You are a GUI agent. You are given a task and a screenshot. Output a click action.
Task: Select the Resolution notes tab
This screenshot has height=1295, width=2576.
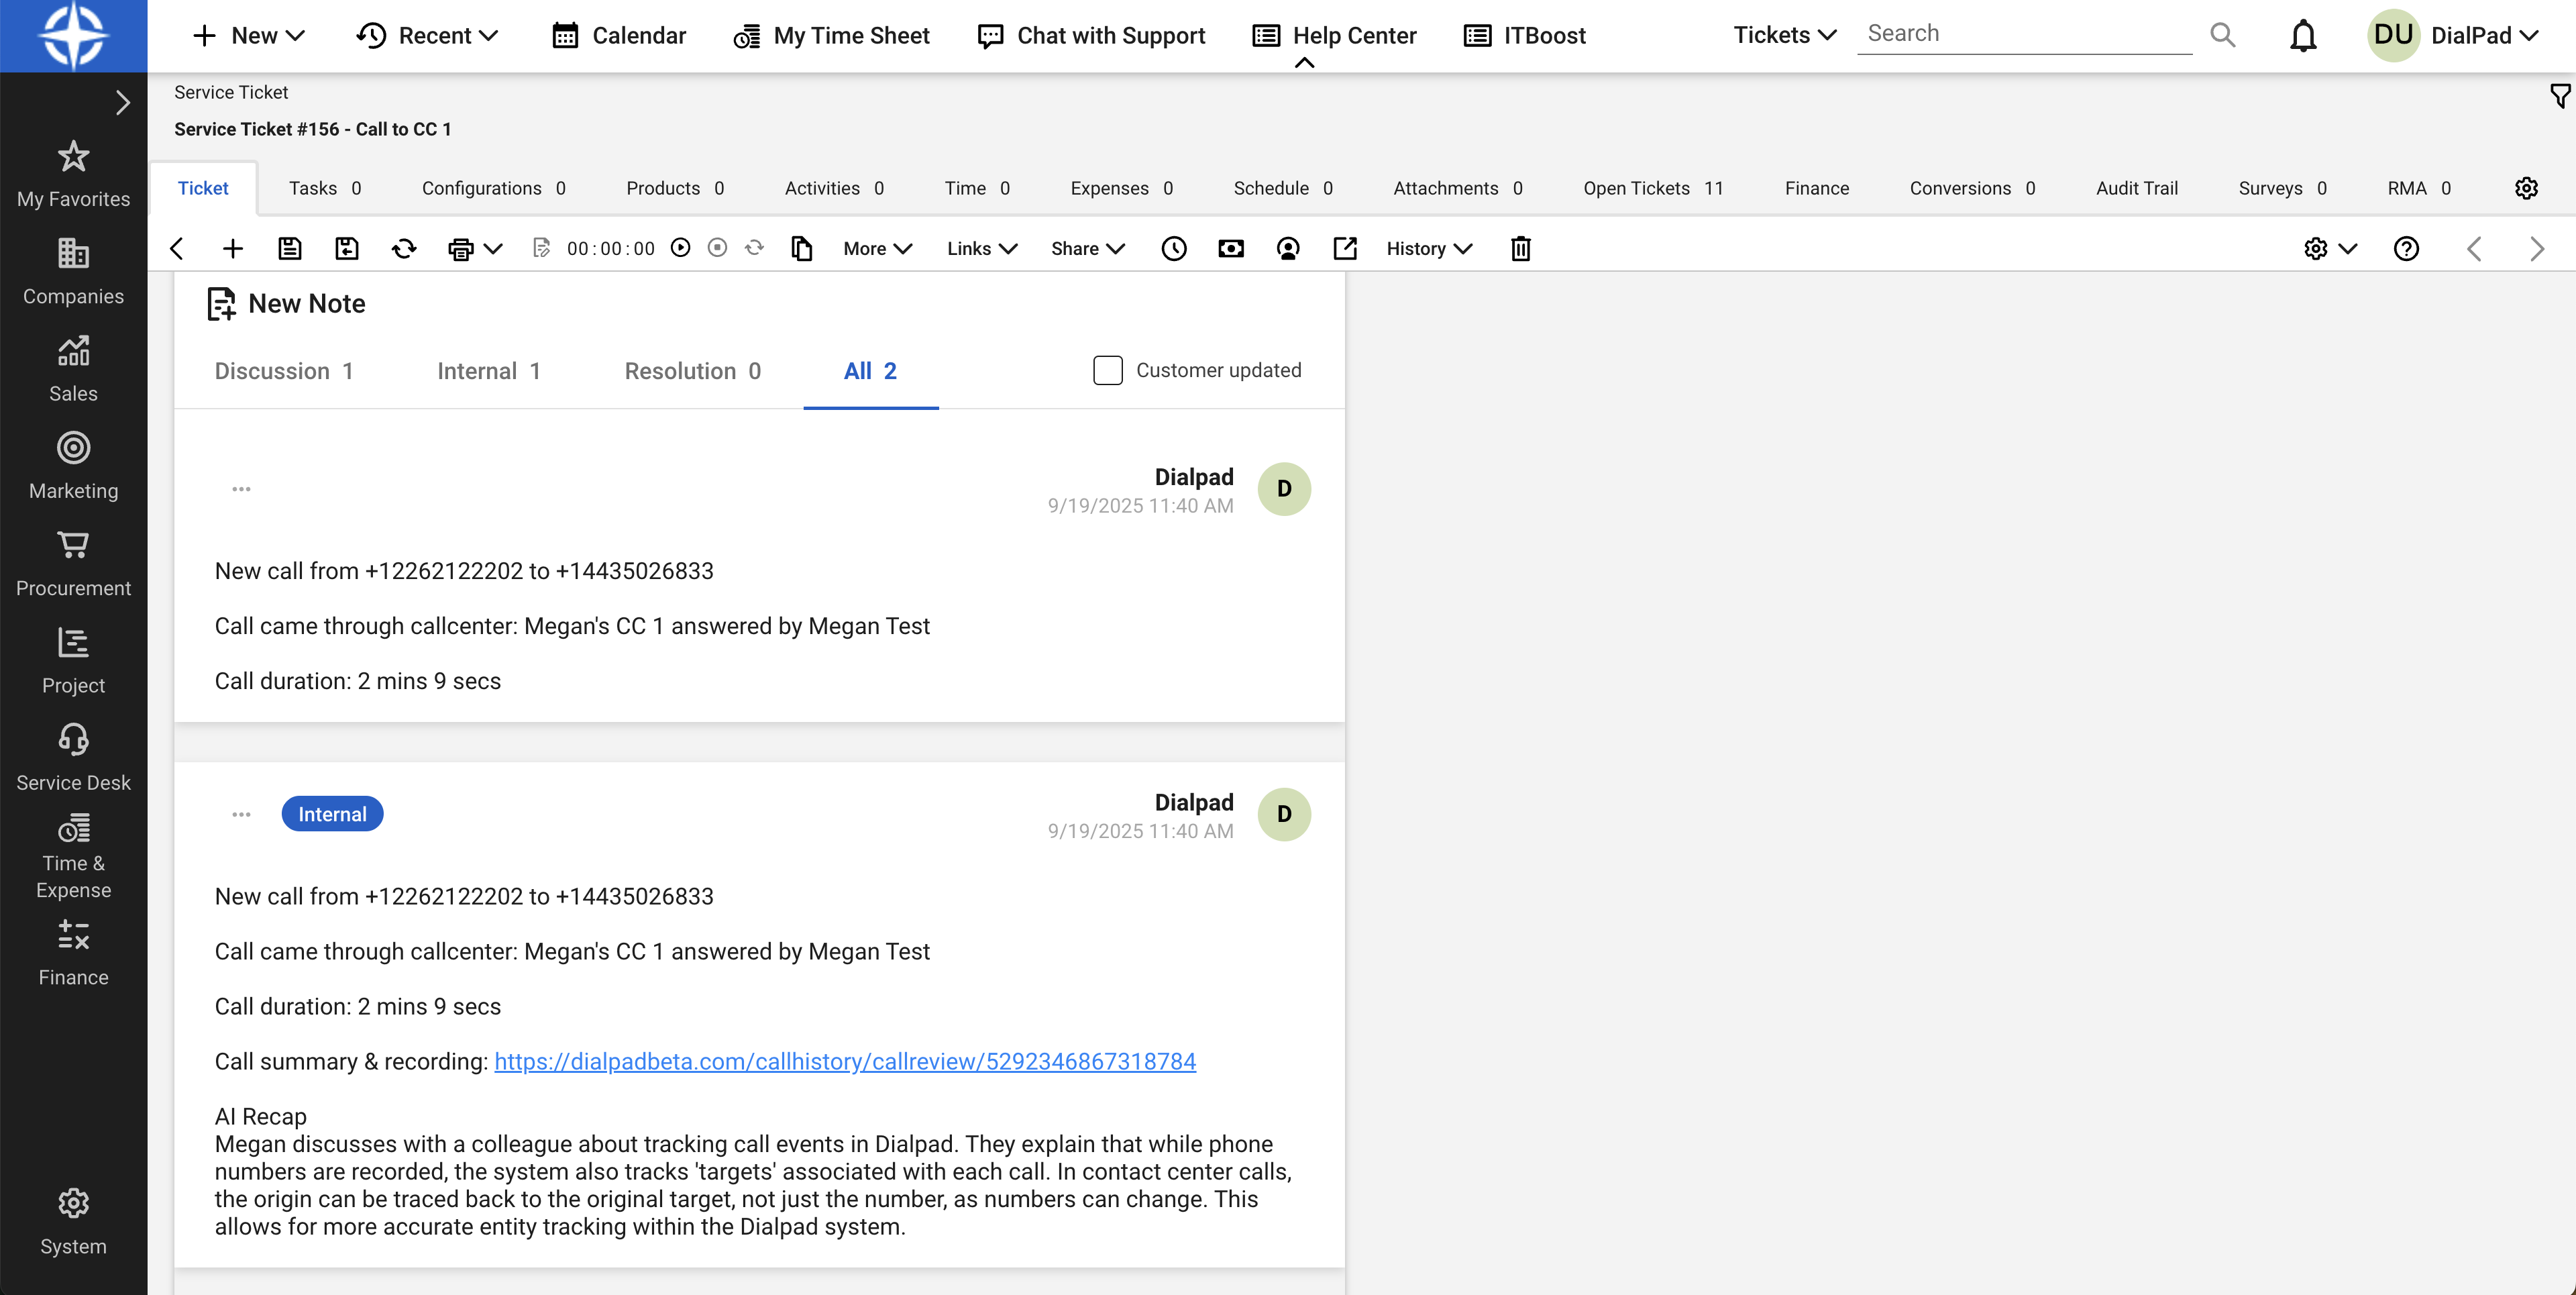click(693, 371)
